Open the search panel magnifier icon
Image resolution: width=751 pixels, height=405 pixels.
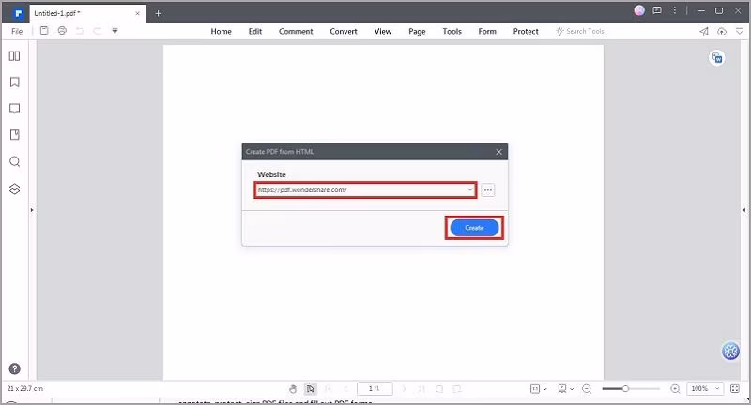pyautogui.click(x=15, y=161)
